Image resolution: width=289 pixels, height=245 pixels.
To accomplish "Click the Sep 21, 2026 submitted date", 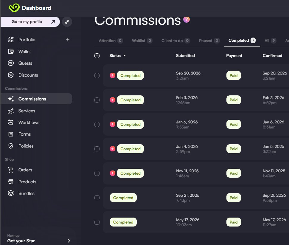I will (188, 195).
